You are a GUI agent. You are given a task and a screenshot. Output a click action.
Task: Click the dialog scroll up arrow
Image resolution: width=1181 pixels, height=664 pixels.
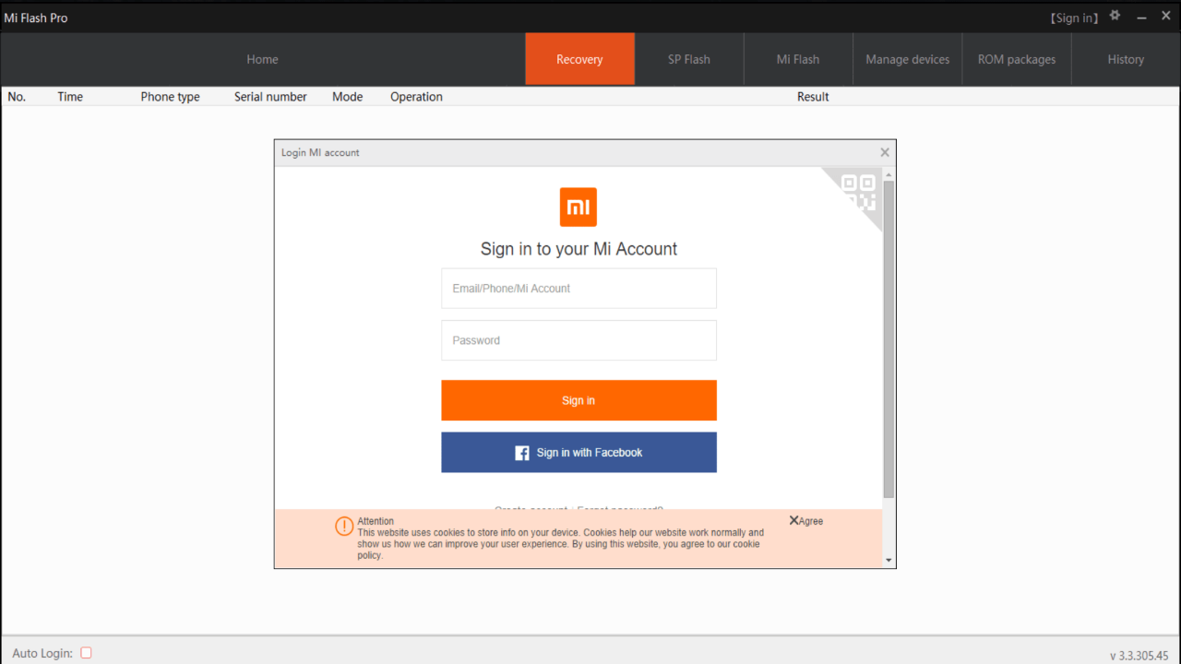point(889,174)
